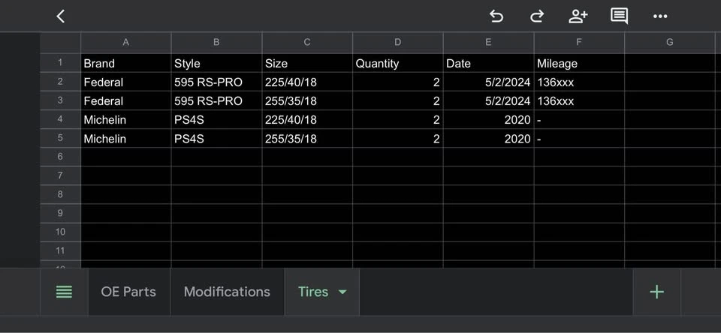Select '255/35/18' cell in row 5
Viewport: 721px width, 333px height.
point(306,139)
